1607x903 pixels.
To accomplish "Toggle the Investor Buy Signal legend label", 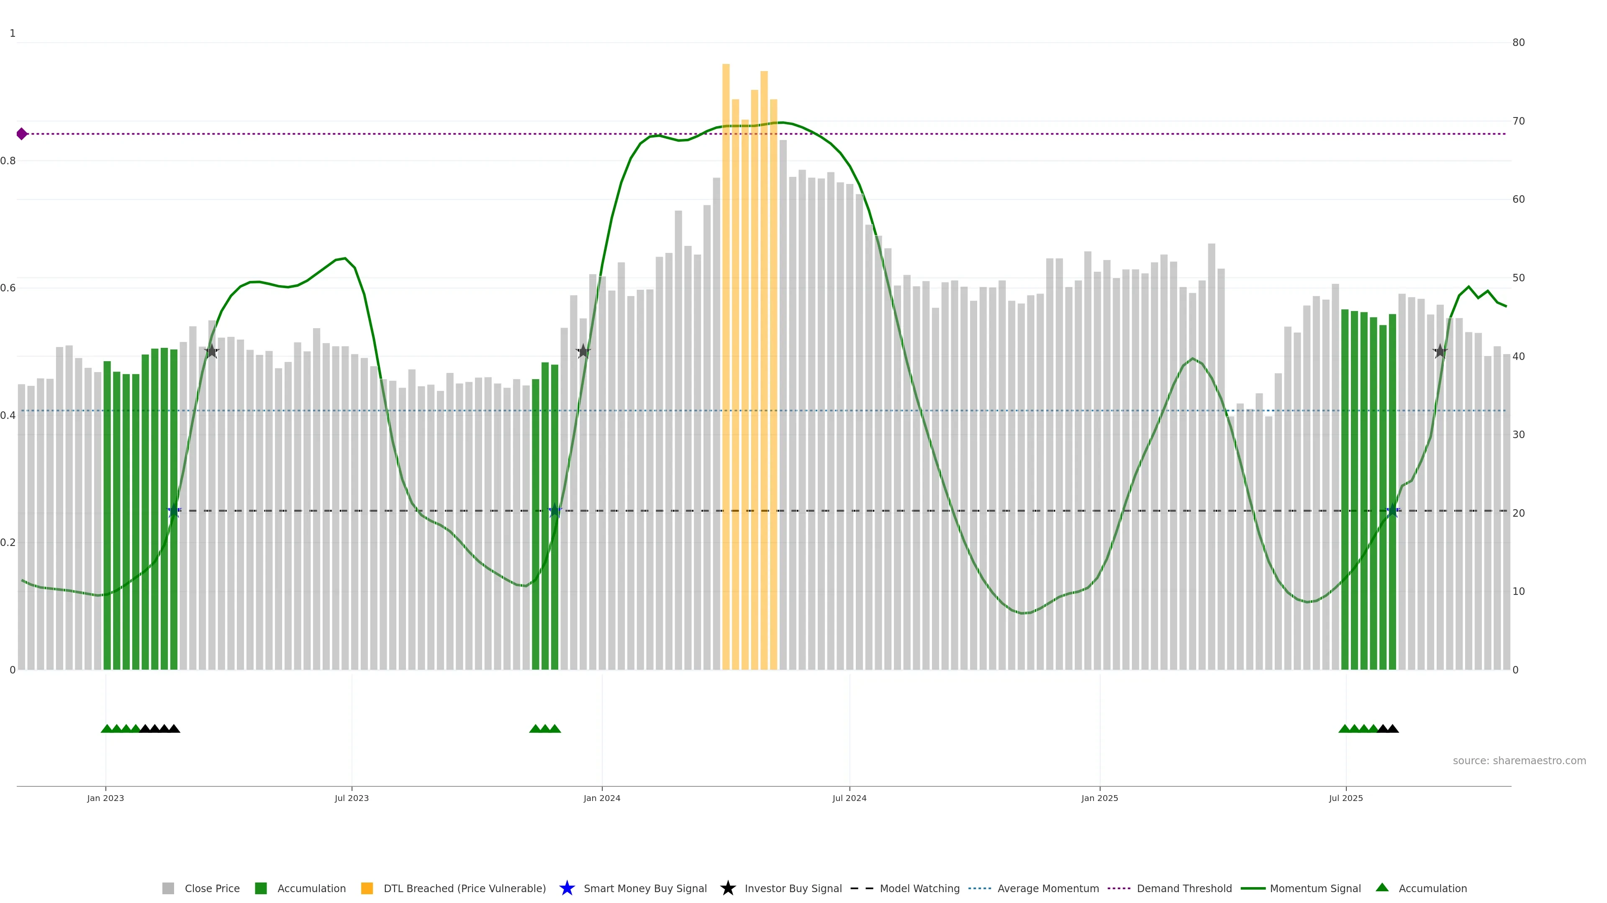I will point(793,888).
